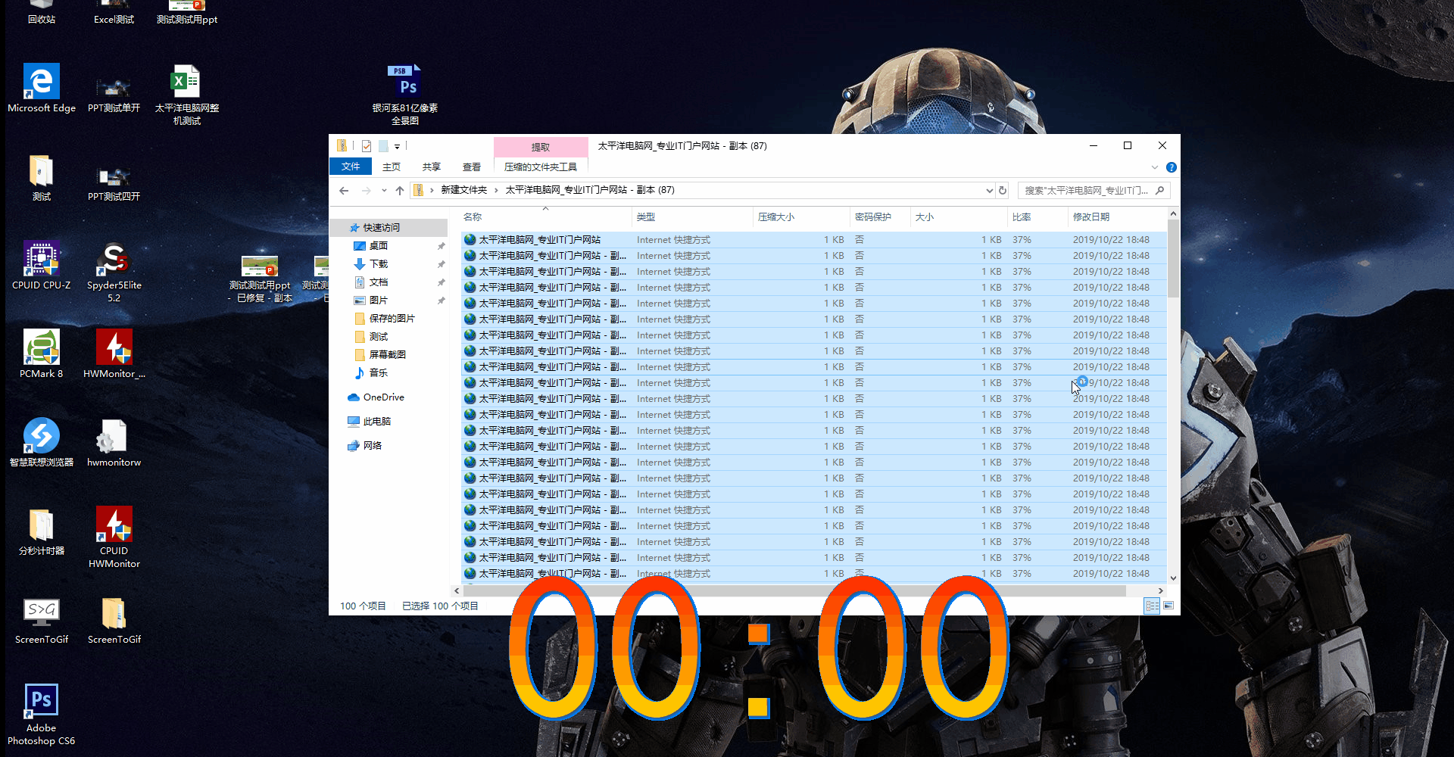Select Microsoft Edge desktop icon
The image size is (1454, 757).
(42, 88)
